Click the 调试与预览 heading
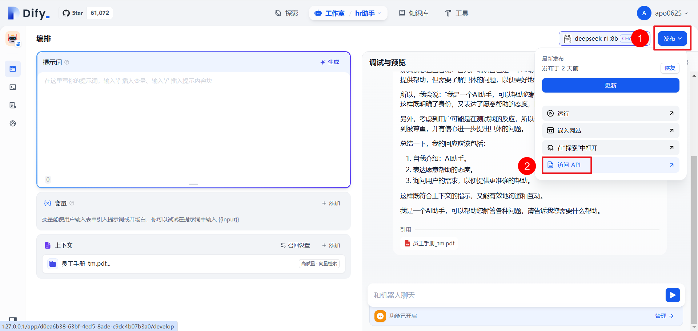This screenshot has height=331, width=698. click(x=388, y=62)
